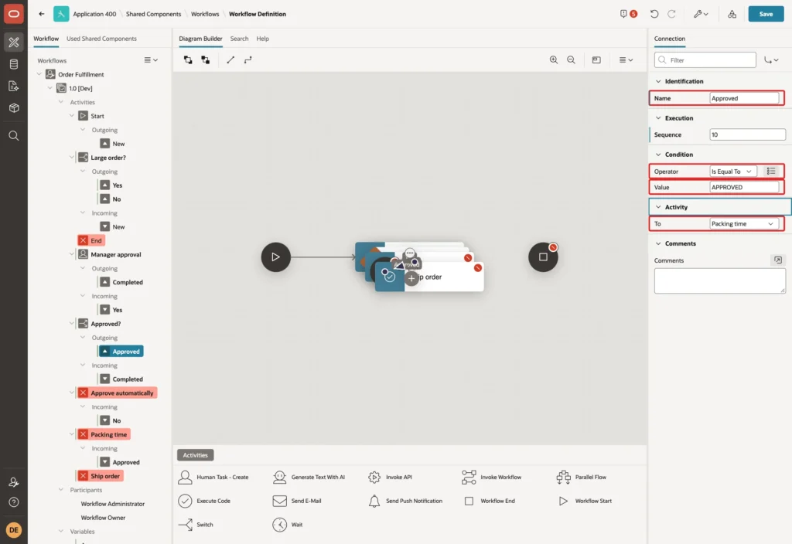Image resolution: width=792 pixels, height=544 pixels.
Task: Switch to the Help tab
Action: point(263,39)
